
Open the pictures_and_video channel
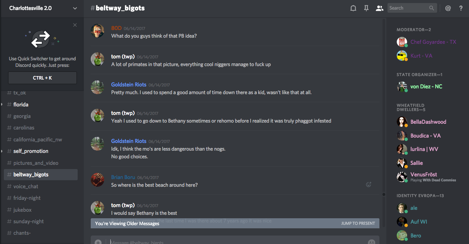[x=36, y=163]
